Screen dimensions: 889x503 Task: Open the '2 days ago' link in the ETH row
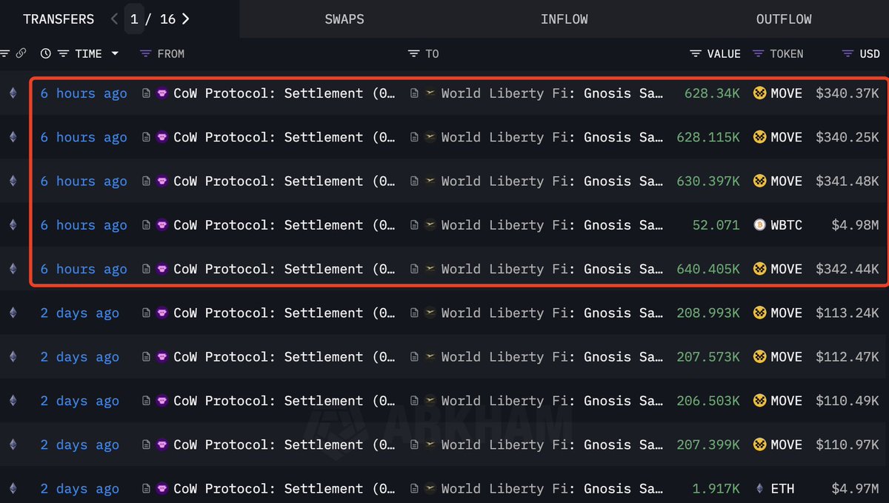click(x=80, y=489)
